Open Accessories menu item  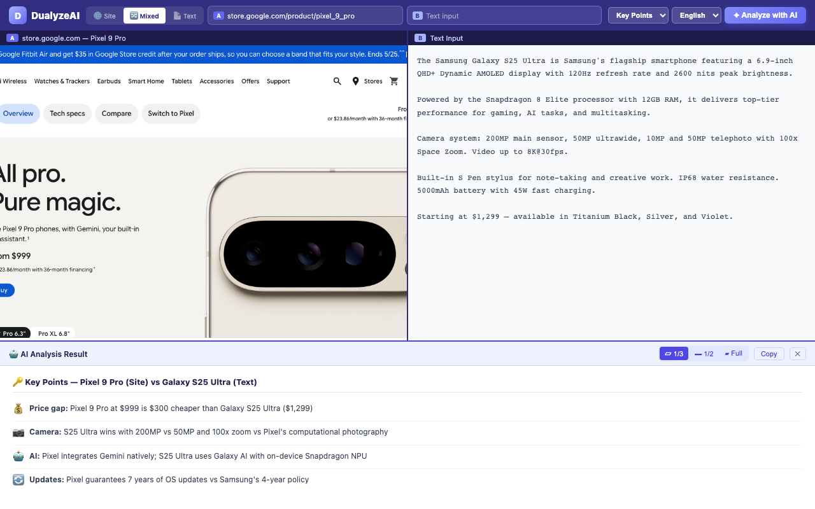click(x=216, y=81)
